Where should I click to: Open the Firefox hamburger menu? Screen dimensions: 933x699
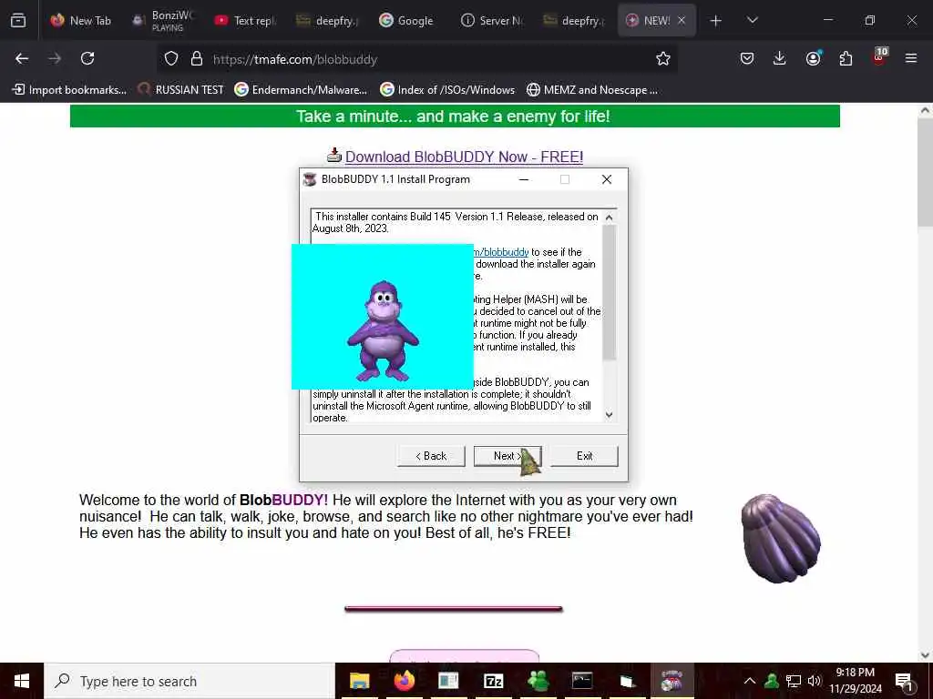coord(911,59)
